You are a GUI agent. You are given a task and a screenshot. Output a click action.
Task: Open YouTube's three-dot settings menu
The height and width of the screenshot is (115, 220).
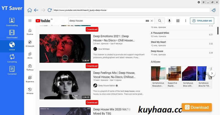click(185, 21)
